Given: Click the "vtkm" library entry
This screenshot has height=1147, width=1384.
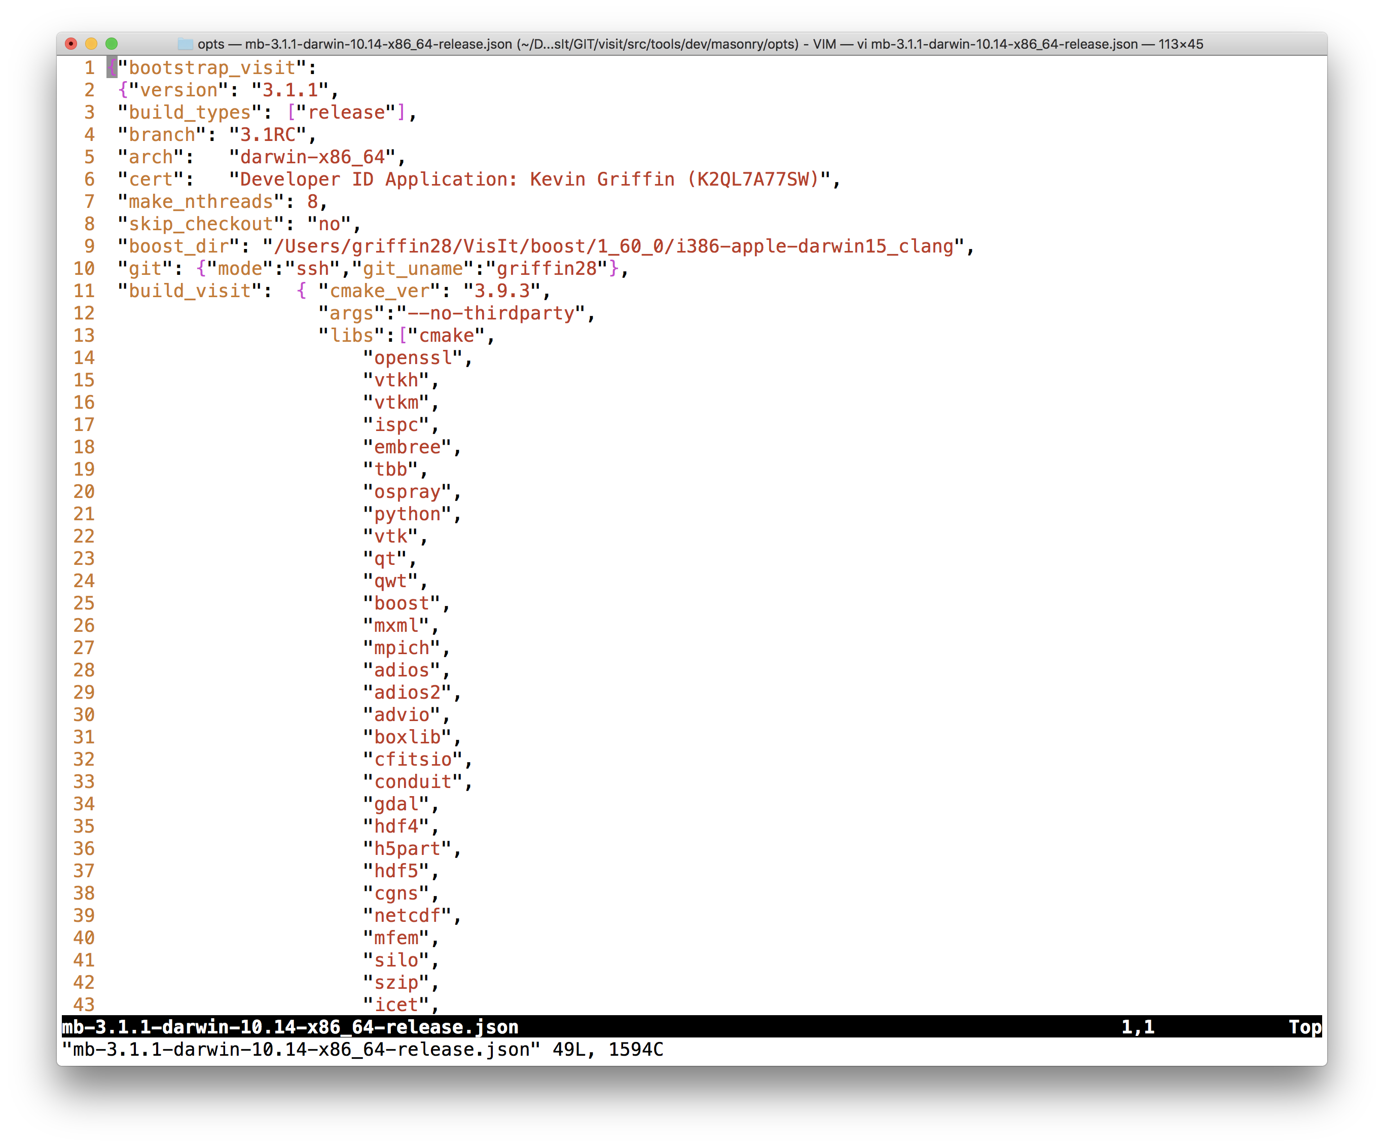Looking at the screenshot, I should click(x=396, y=403).
